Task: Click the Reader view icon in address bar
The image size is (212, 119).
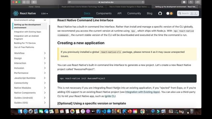Action: click(70, 2)
